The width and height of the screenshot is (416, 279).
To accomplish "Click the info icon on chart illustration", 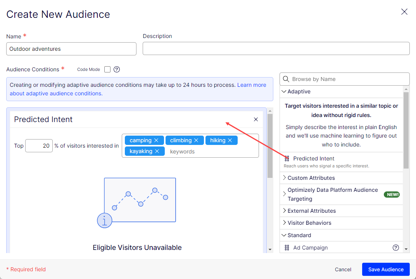I will click(x=104, y=220).
